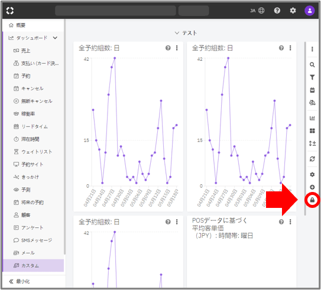Open the ウェイトリスト dashboard

33,152
